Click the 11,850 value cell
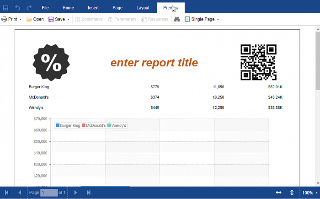320x199 pixels. click(x=219, y=87)
